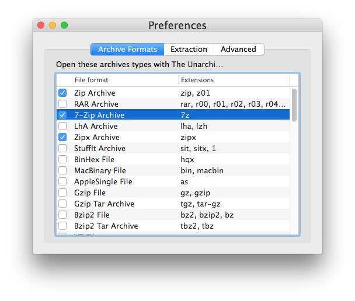Enable the RAR Archive checkbox
This screenshot has height=301, width=355.
(62, 104)
